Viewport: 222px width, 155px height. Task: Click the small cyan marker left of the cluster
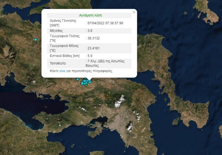[x=78, y=79]
